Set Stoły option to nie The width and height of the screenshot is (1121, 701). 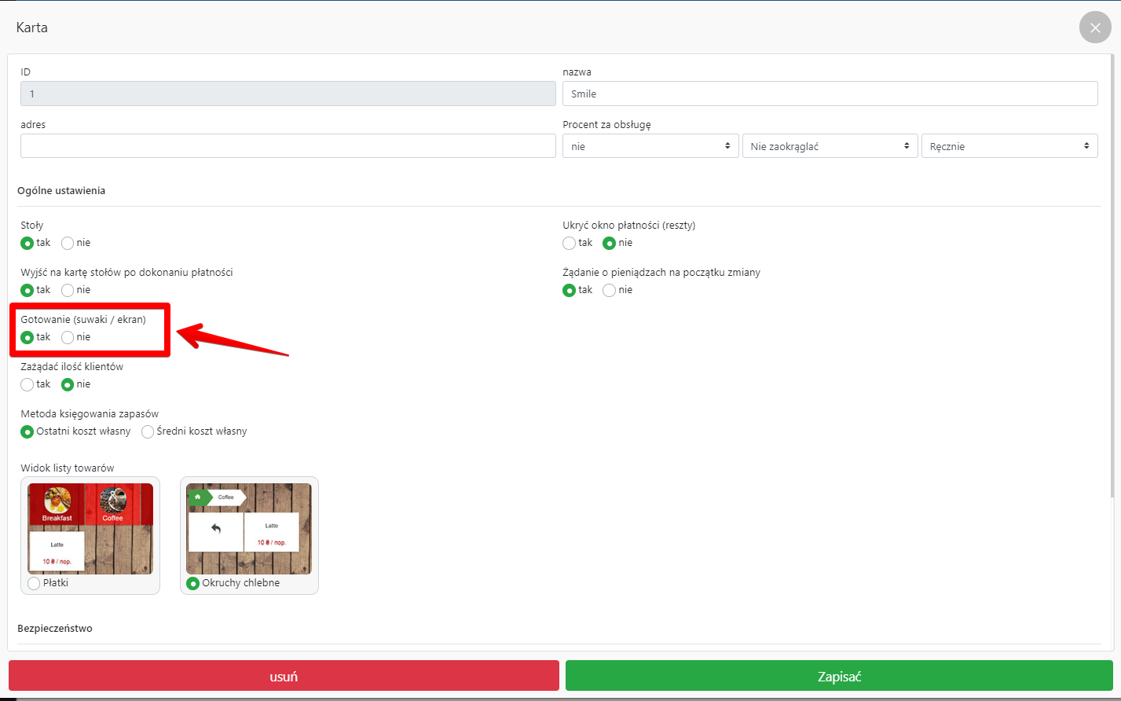[68, 243]
